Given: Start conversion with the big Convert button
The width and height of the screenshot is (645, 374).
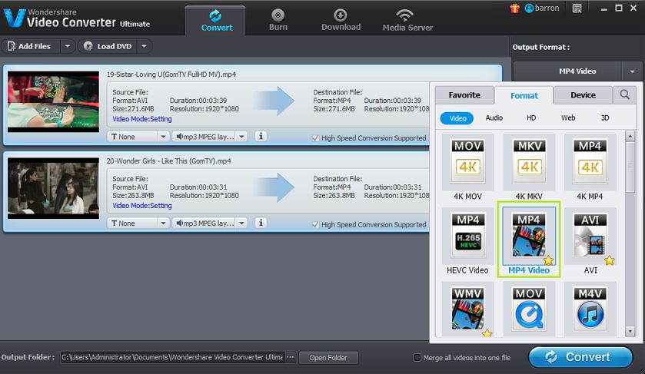Looking at the screenshot, I should (580, 357).
